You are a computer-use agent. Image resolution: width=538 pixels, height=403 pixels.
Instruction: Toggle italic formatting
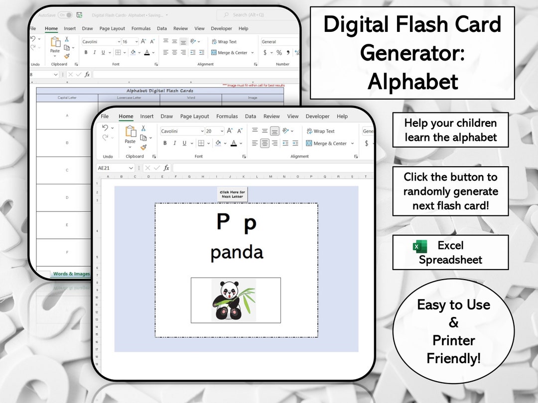coord(174,143)
